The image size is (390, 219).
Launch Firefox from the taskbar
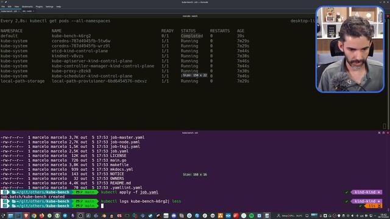tap(41, 216)
